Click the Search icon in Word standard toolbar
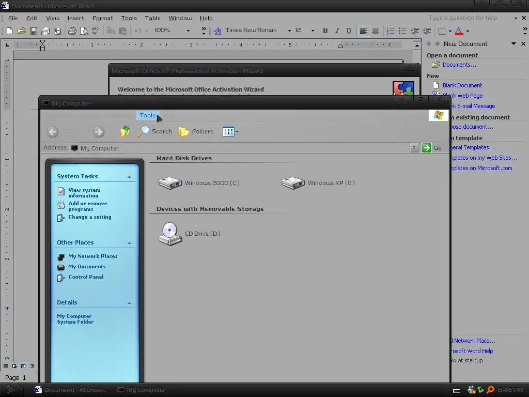Screen dimensions: 529x397 57,32
